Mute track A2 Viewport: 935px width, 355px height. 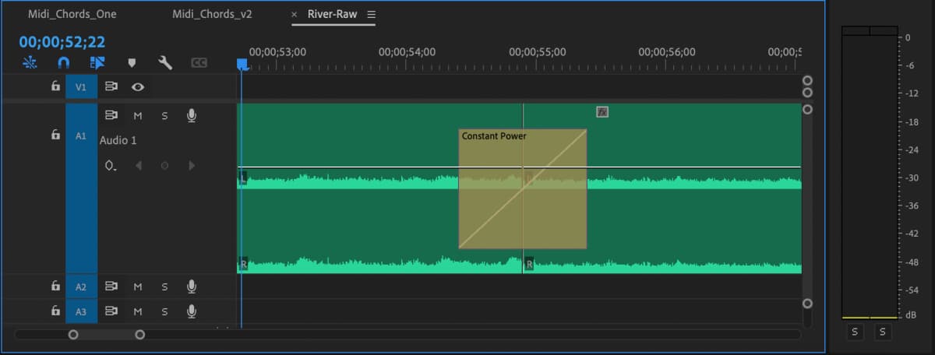[x=138, y=286]
